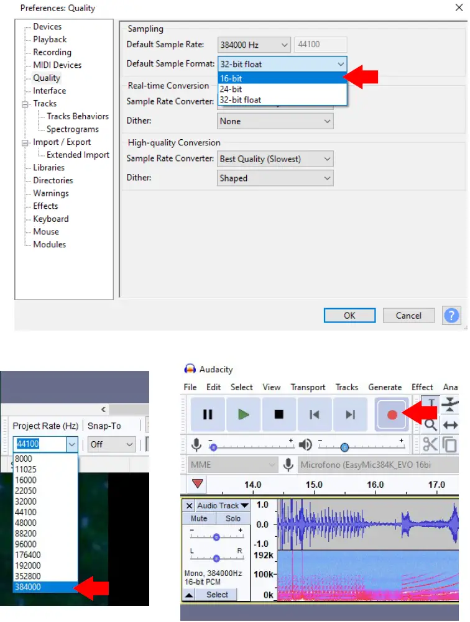Open the Default Sample Rate dropdown

[x=254, y=45]
